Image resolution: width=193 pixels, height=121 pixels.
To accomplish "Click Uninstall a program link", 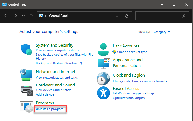I will (x=50, y=109).
